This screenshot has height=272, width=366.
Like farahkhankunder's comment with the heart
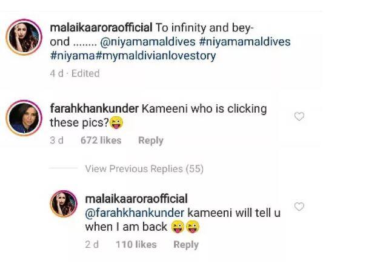(x=299, y=116)
